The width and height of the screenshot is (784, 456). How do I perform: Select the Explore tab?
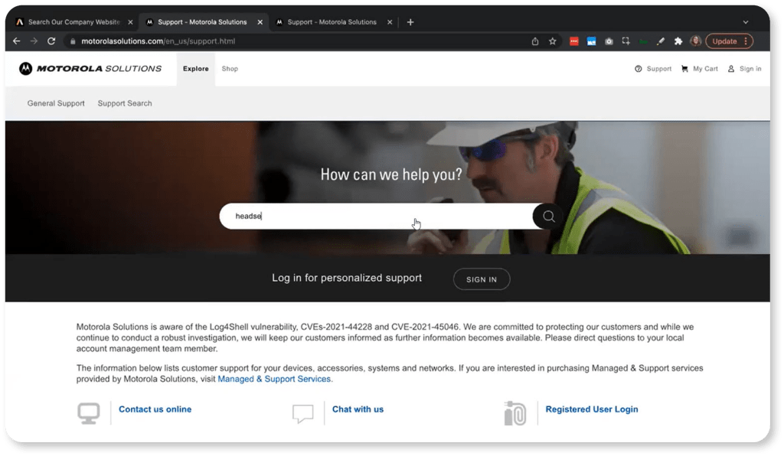coord(195,69)
